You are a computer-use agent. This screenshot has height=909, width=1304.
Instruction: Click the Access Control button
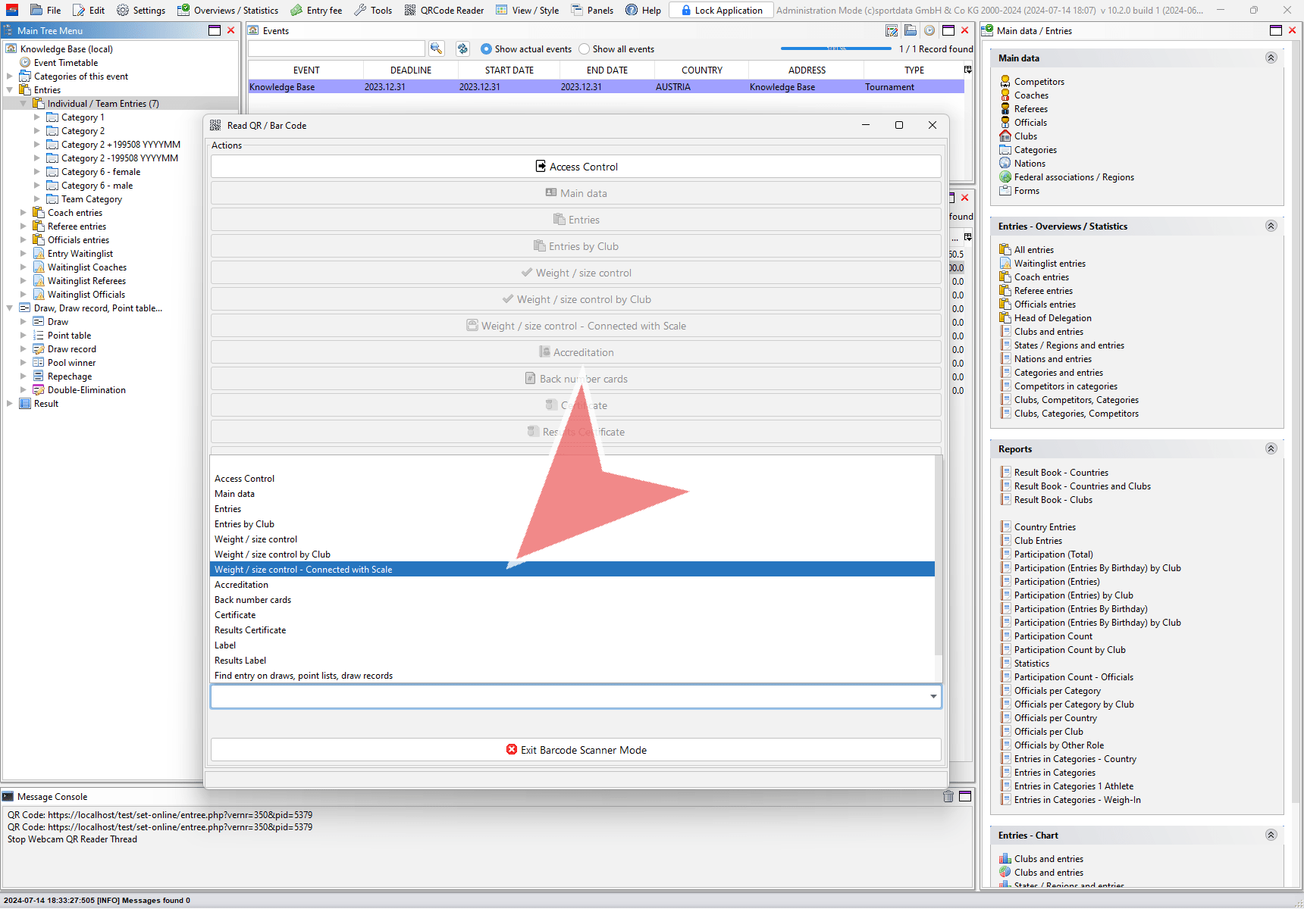(576, 167)
